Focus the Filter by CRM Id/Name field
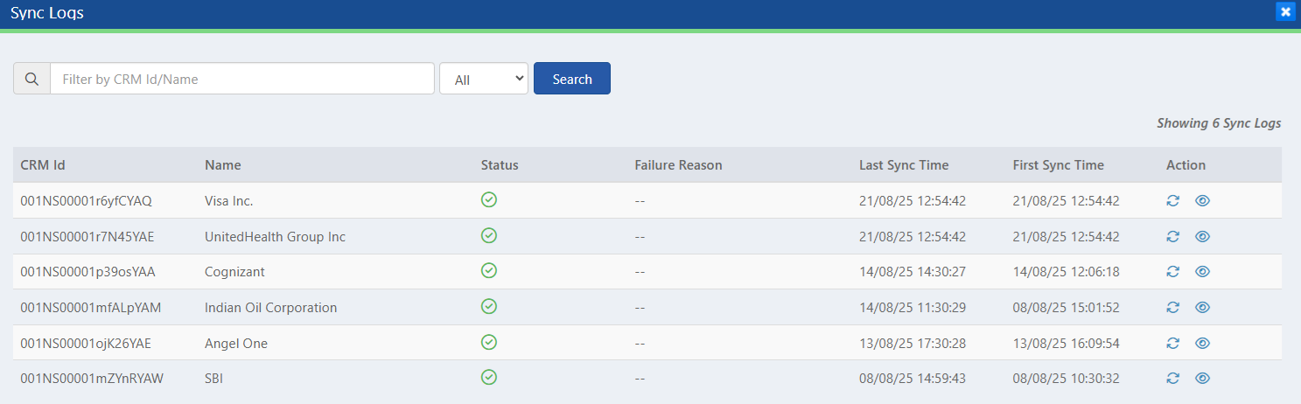1301x404 pixels. tap(242, 79)
